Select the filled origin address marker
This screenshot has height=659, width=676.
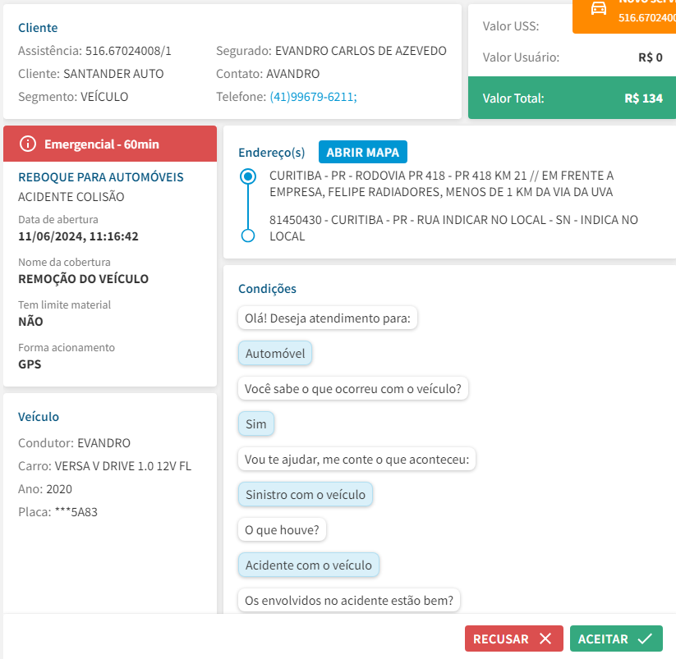coord(248,176)
